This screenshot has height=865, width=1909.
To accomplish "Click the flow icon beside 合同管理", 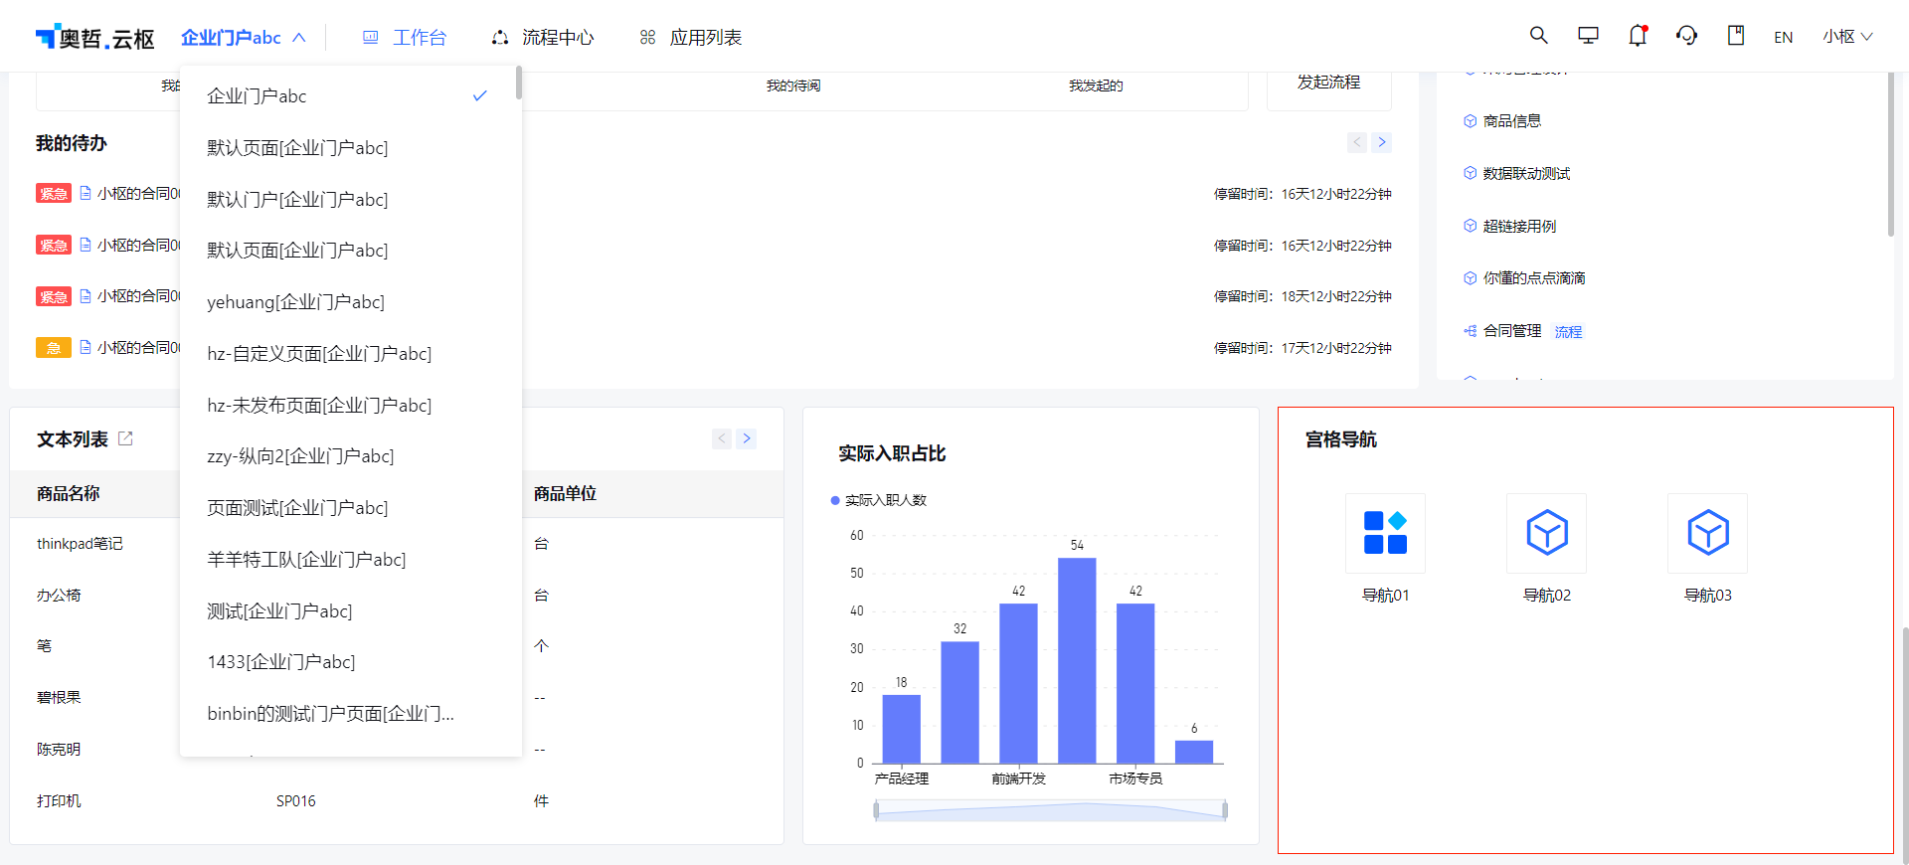I will [1470, 331].
